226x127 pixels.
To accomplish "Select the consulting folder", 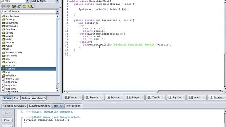I will click(11, 56).
